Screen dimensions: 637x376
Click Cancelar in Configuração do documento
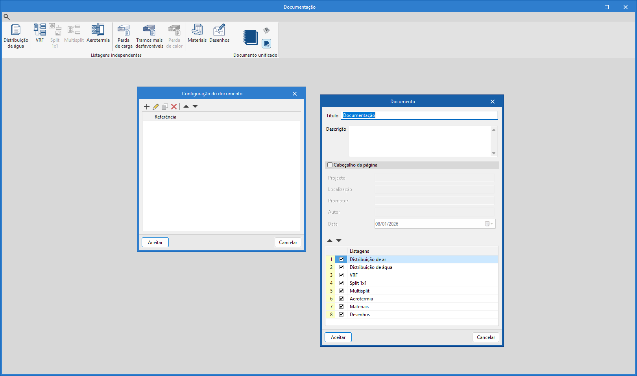(x=288, y=243)
